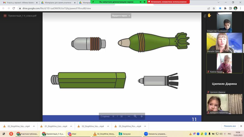Click 'Показать все' downloads button

point(230,126)
